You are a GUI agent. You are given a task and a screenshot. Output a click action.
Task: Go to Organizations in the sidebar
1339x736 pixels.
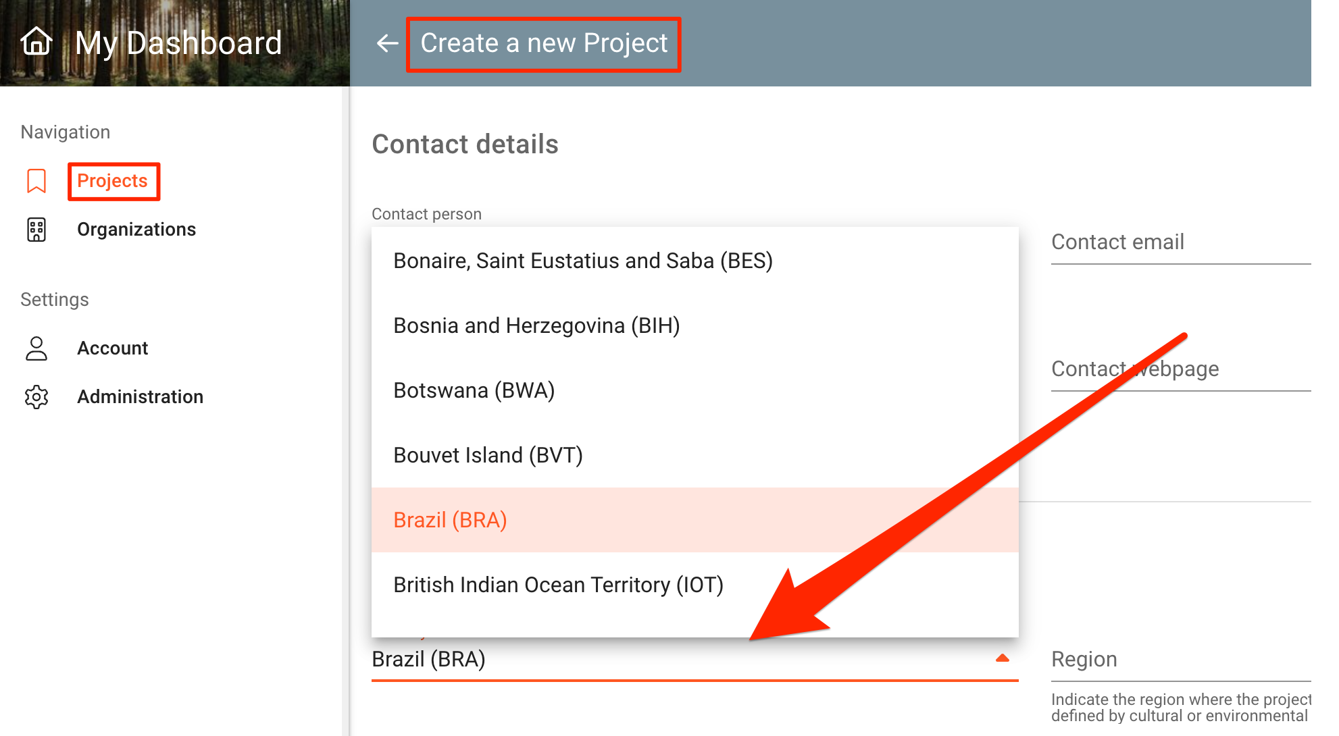point(136,230)
